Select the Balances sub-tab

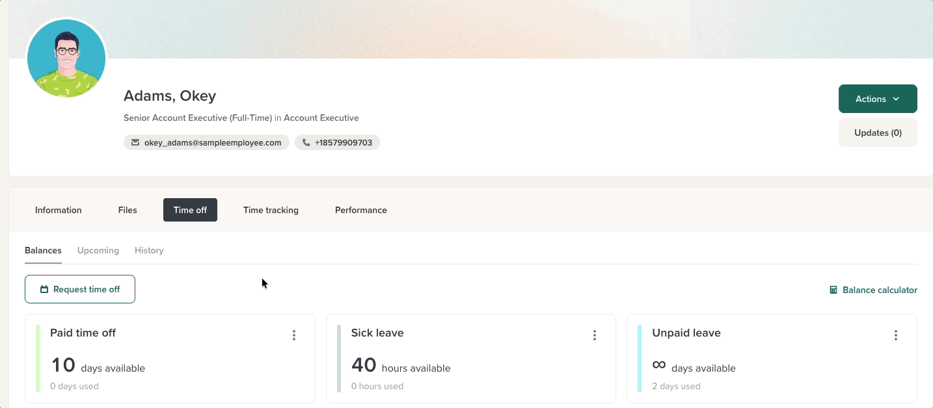[43, 251]
